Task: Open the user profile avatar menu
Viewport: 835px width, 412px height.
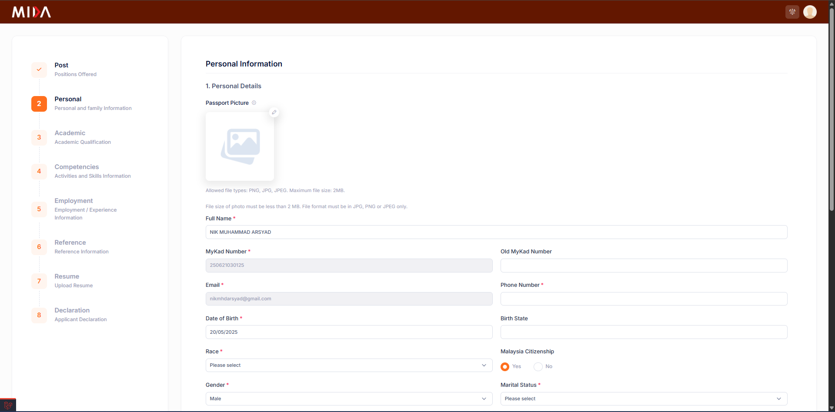Action: (x=811, y=12)
